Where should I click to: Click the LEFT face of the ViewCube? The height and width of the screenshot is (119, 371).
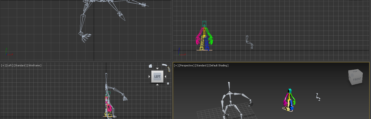coord(157,77)
